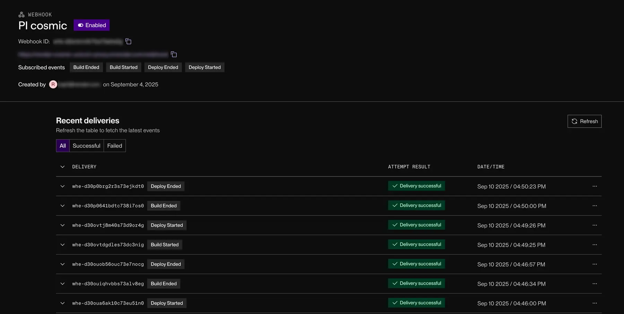Open the ellipsis menu for delivery whe-d30p0brg2r3s73ejkdt0
624x314 pixels.
[x=595, y=186]
